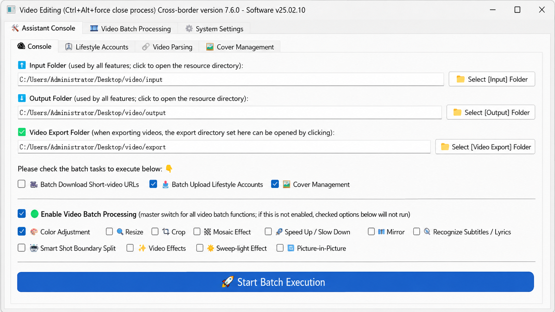Check Batch Download Short-video URLs

[x=22, y=184]
